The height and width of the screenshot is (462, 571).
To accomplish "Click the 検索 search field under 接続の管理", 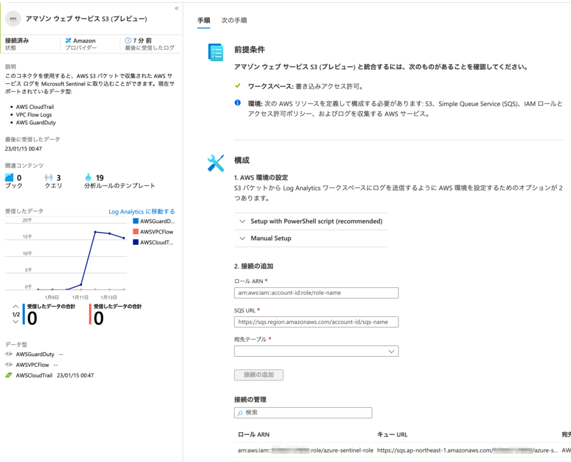I will pyautogui.click(x=303, y=412).
